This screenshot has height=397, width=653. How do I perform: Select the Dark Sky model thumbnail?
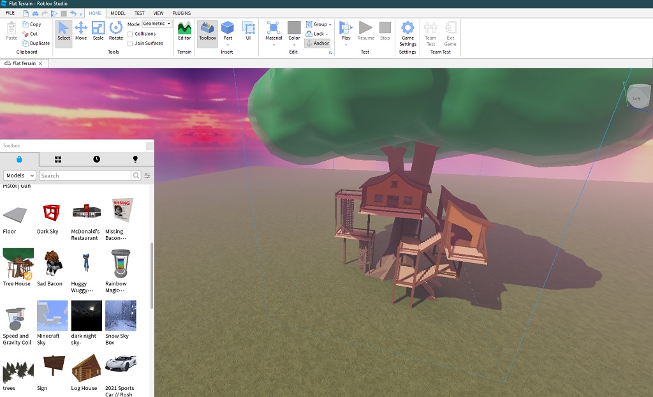[x=51, y=213]
